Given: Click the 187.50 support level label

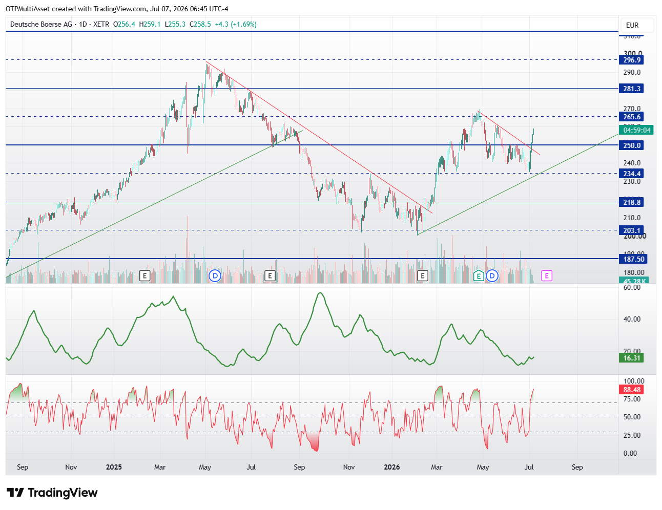Looking at the screenshot, I should [x=634, y=259].
